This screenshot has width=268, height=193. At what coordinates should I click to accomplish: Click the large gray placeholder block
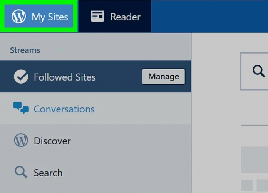(255, 160)
